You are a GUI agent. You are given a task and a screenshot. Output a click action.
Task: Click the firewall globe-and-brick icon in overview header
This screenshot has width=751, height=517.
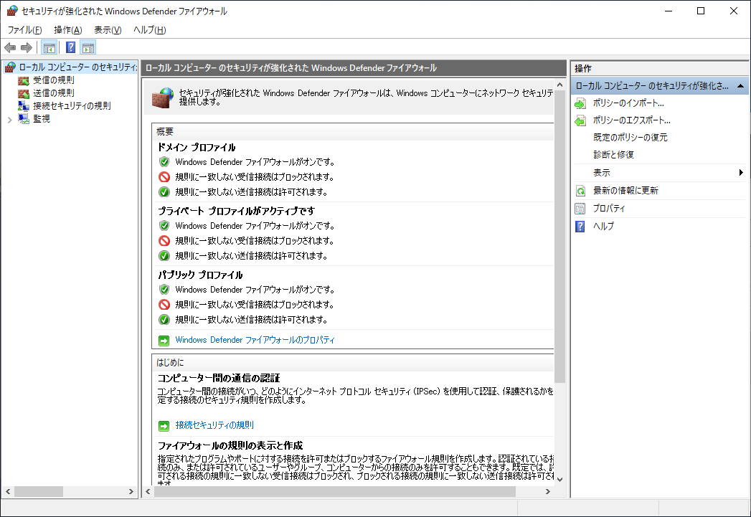[x=162, y=98]
